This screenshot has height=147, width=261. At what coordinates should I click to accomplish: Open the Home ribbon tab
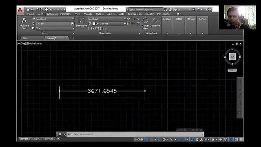click(x=31, y=14)
